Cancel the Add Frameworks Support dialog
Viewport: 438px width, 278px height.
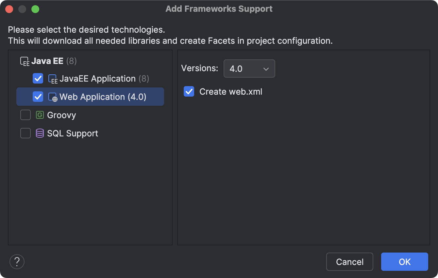349,261
